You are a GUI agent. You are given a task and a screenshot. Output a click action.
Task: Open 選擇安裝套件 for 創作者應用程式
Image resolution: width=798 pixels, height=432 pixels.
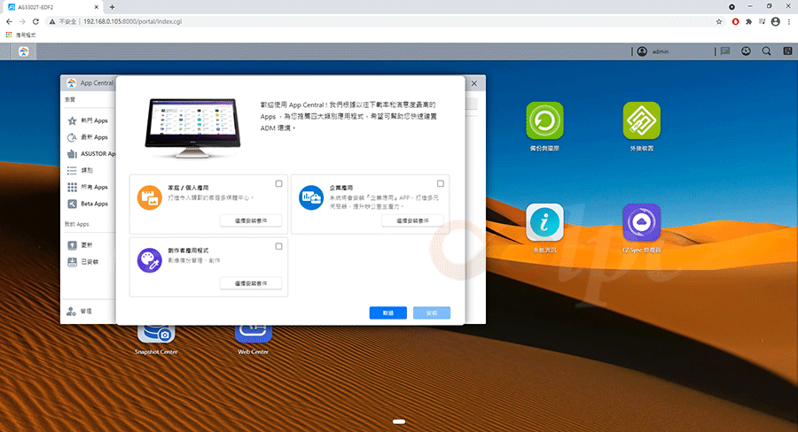[251, 283]
